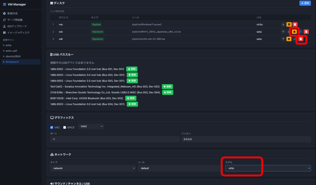316x185 pixels.
Task: Click the サウンド speaker icon
Action: pyautogui.click(x=52, y=183)
